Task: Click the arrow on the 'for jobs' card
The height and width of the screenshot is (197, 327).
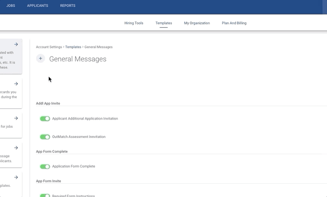Action: [x=16, y=118]
